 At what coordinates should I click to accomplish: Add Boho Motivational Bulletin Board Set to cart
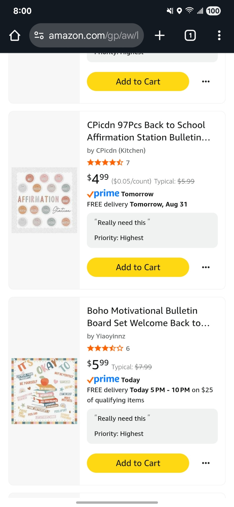(x=138, y=463)
